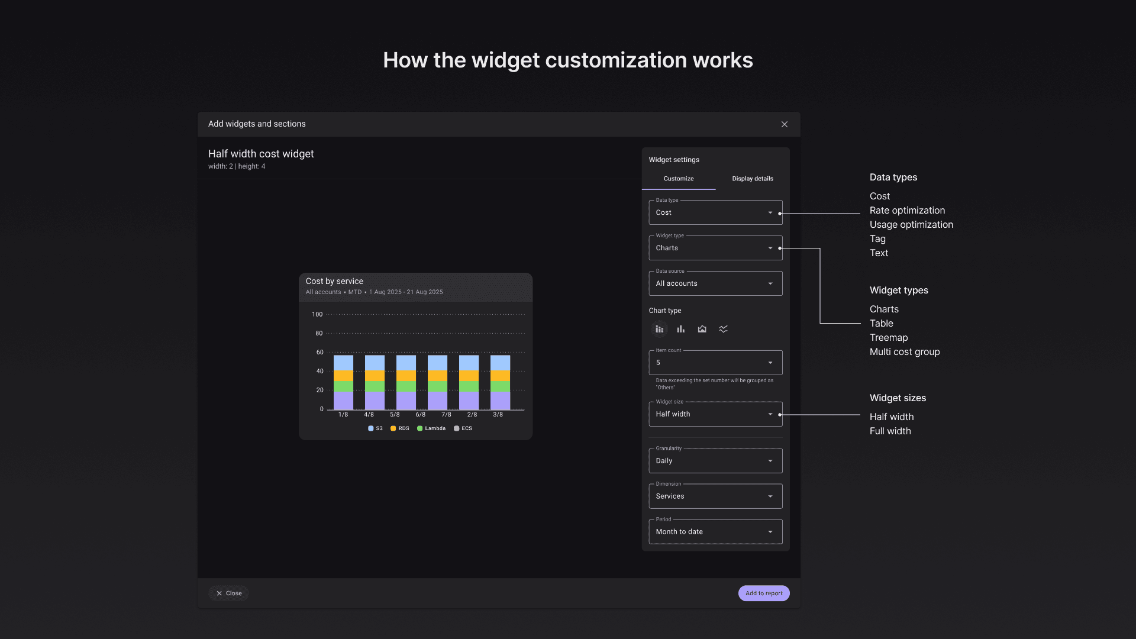Select the stacked bar chart type icon
1136x639 pixels.
point(659,329)
